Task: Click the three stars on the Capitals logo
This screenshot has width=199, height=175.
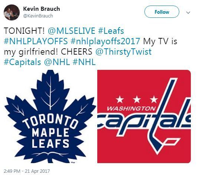Action: [137, 99]
